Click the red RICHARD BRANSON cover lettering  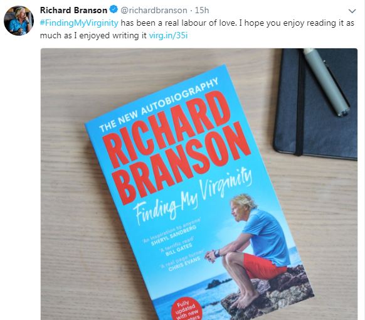tap(177, 147)
